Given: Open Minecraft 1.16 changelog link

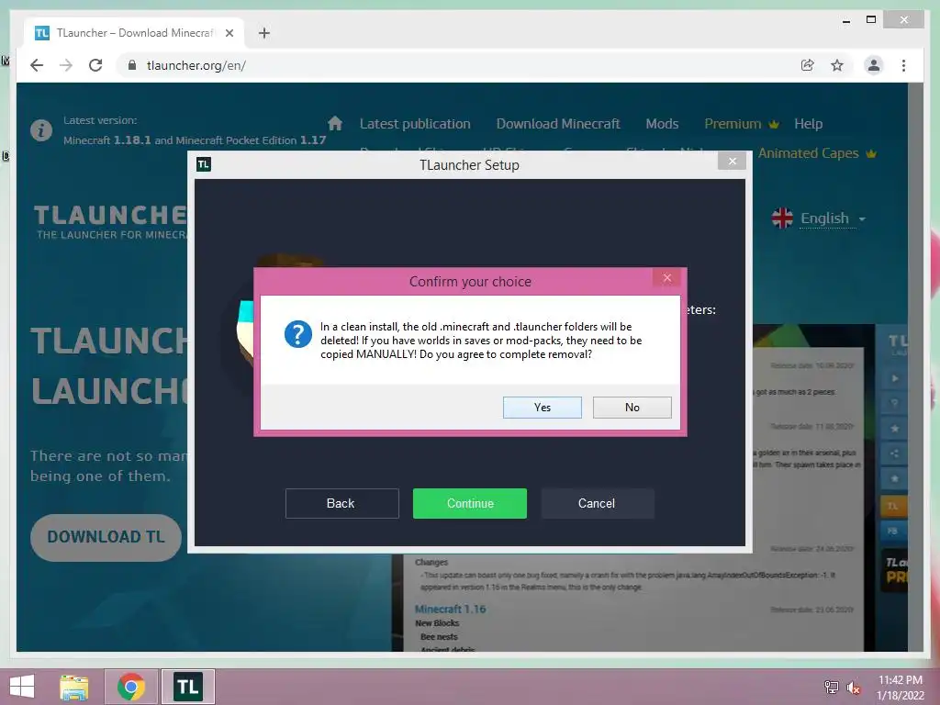Looking at the screenshot, I should (450, 610).
